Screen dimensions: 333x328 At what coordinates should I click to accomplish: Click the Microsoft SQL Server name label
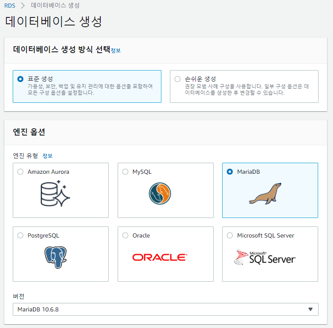coord(266,235)
